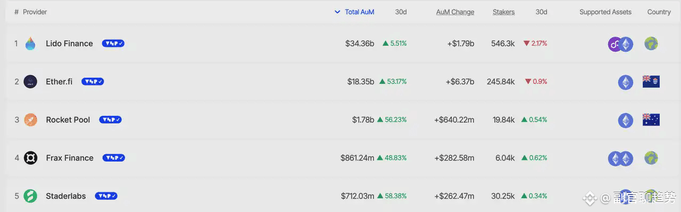Image resolution: width=681 pixels, height=212 pixels.
Task: Open the Staderlabs provider link
Action: point(66,196)
